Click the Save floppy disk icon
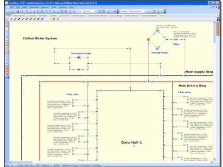This screenshot has height=167, width=223. point(18,11)
